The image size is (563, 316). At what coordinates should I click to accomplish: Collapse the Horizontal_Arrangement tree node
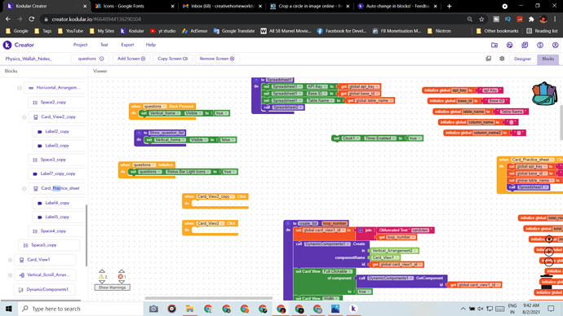click(x=20, y=88)
